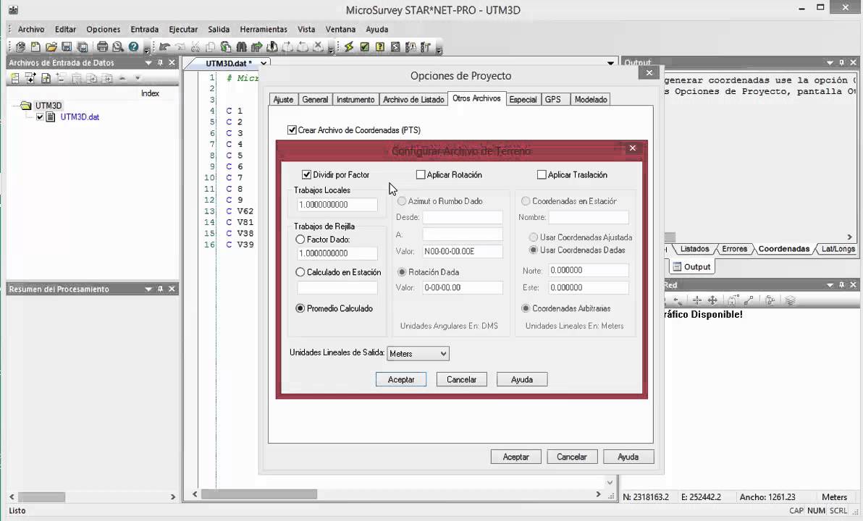
Task: Click the S preanalysis toolbar icon
Action: [x=395, y=47]
